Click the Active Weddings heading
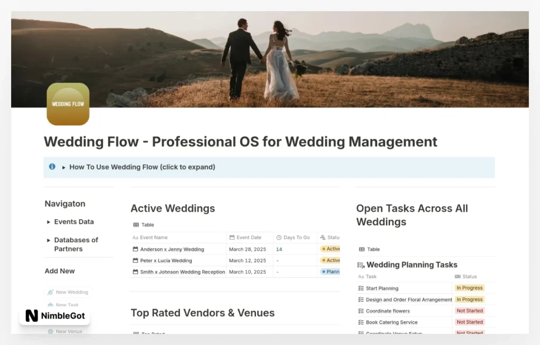The image size is (540, 345). tap(172, 209)
